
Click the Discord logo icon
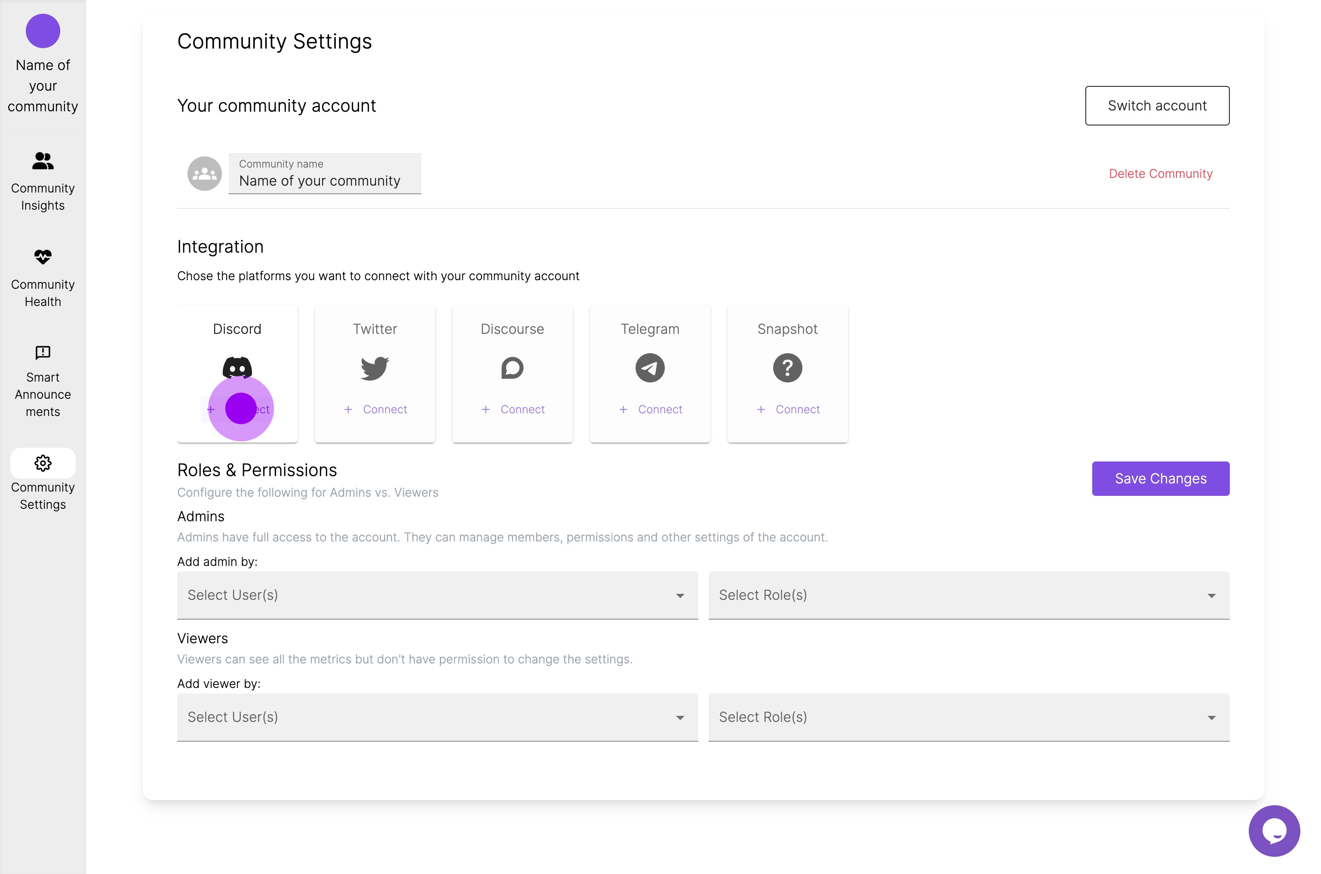click(237, 366)
